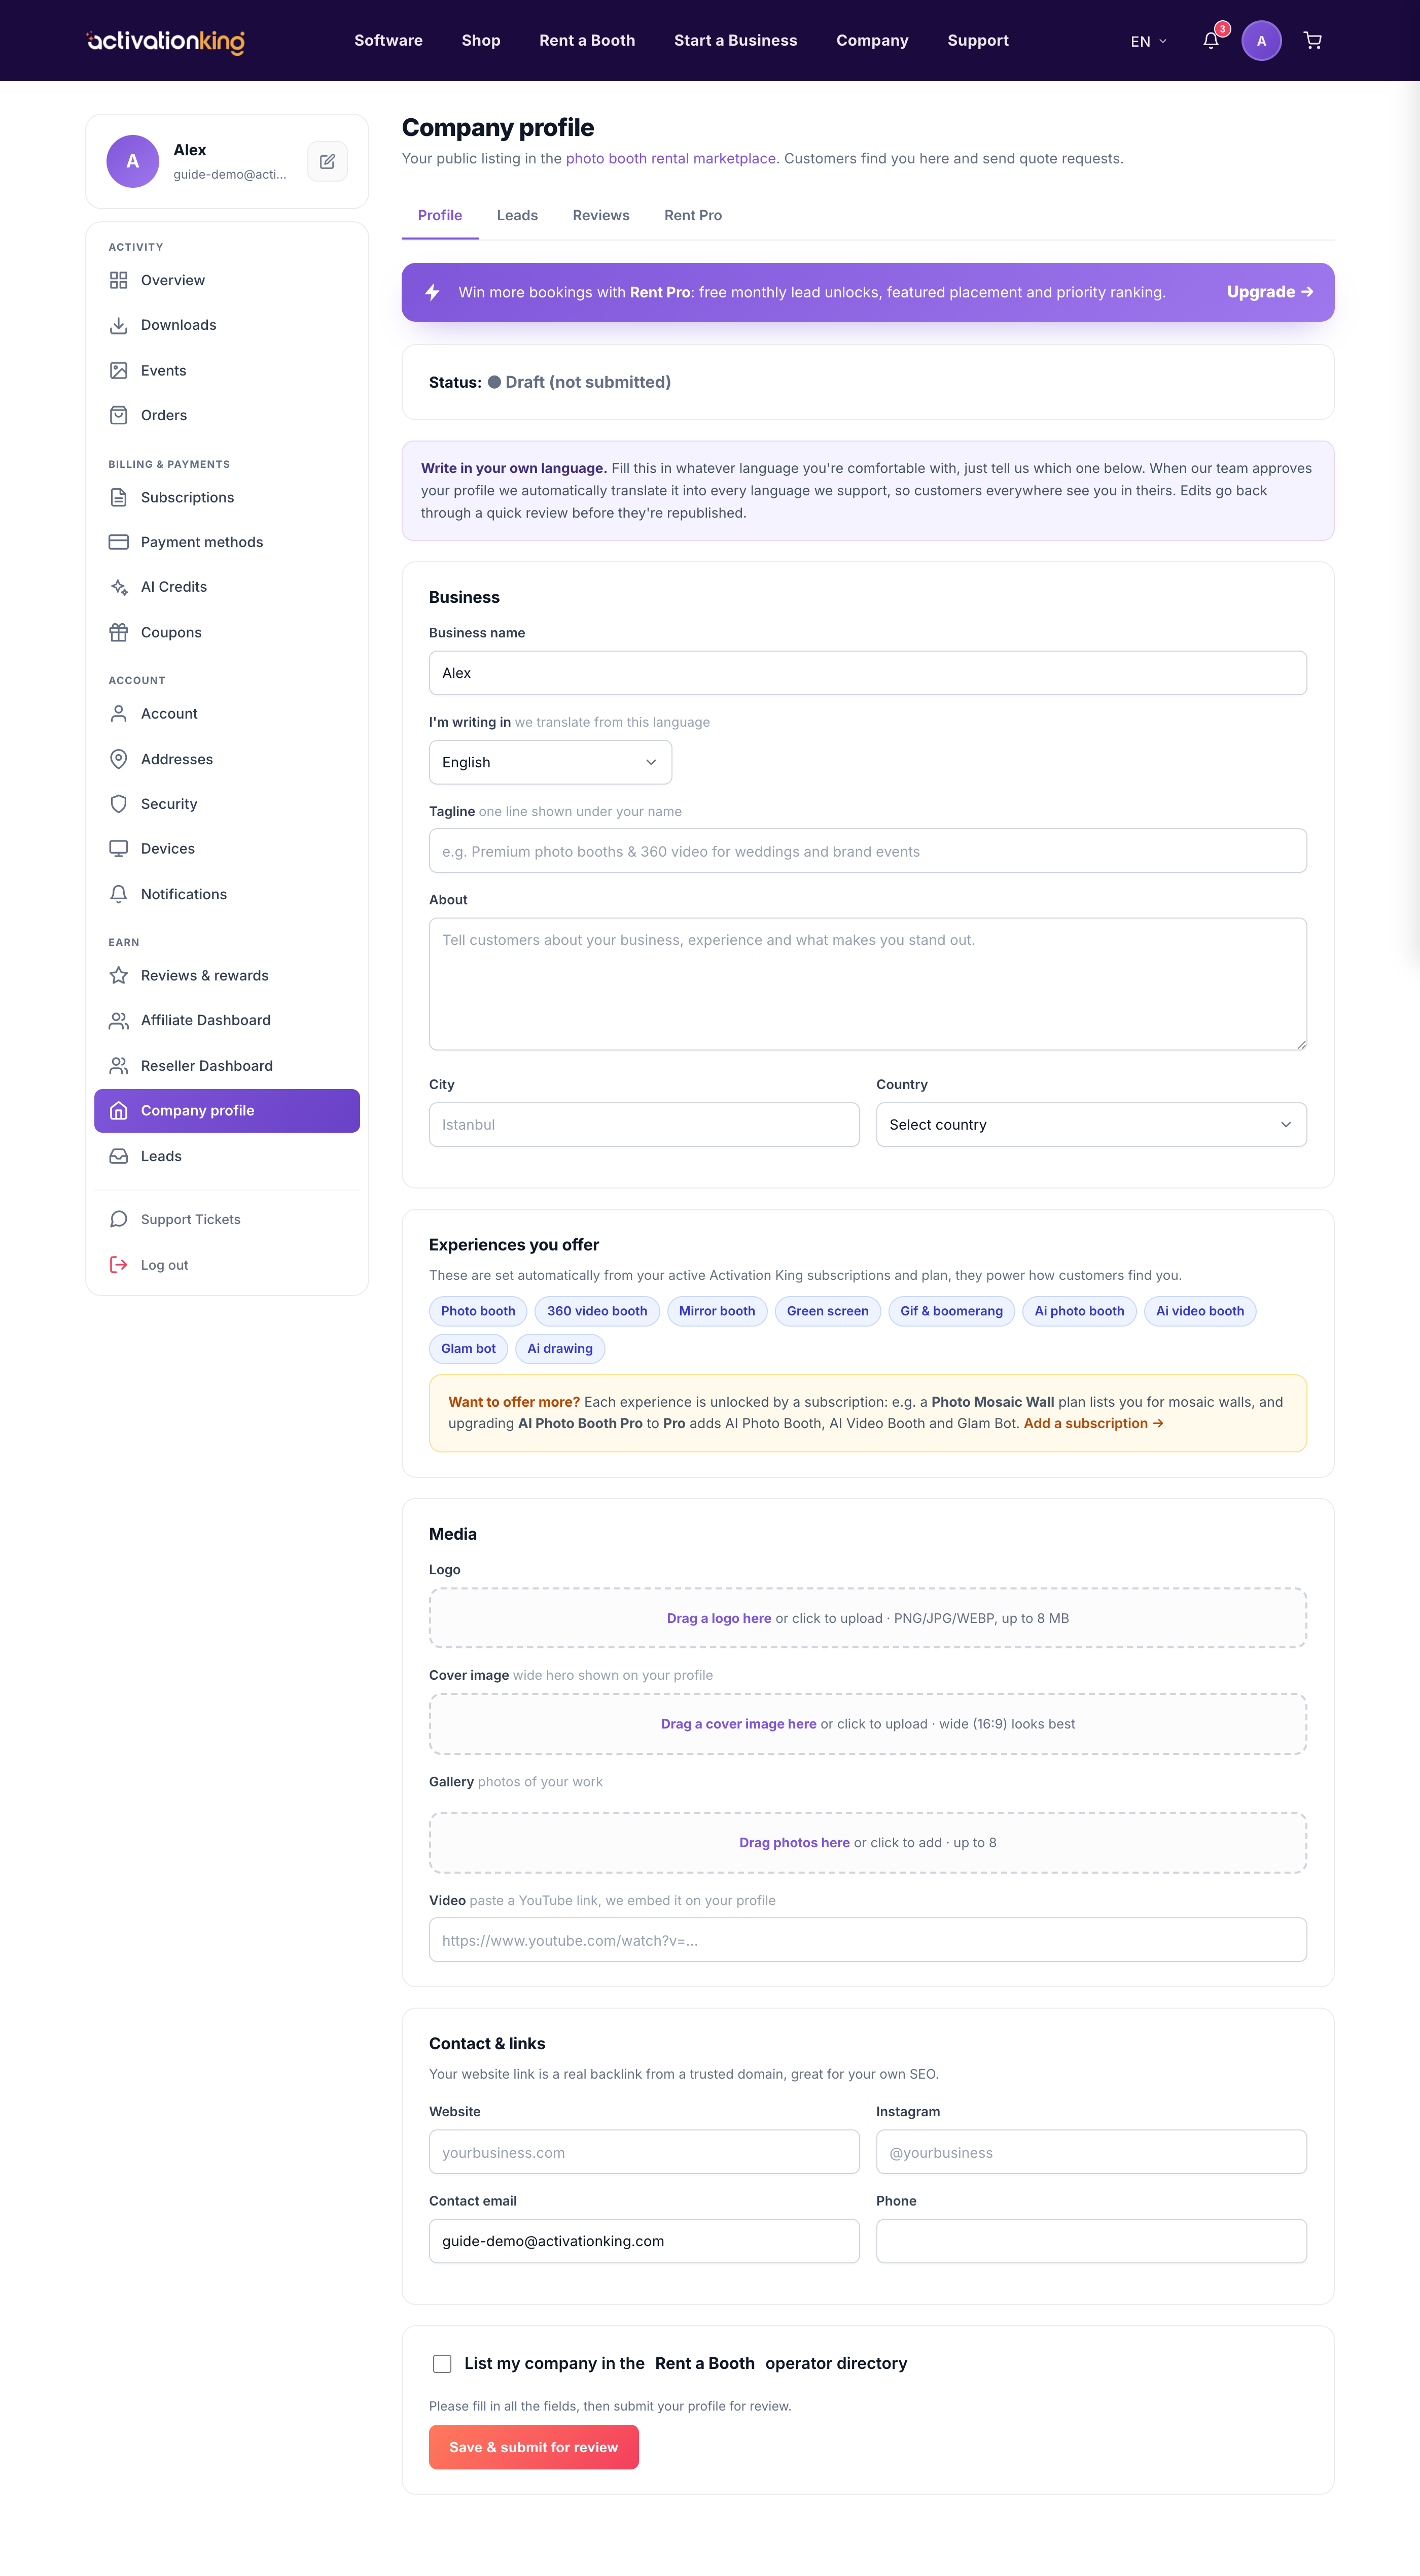Click the Payment methods card icon
The height and width of the screenshot is (2576, 1420).
click(119, 542)
